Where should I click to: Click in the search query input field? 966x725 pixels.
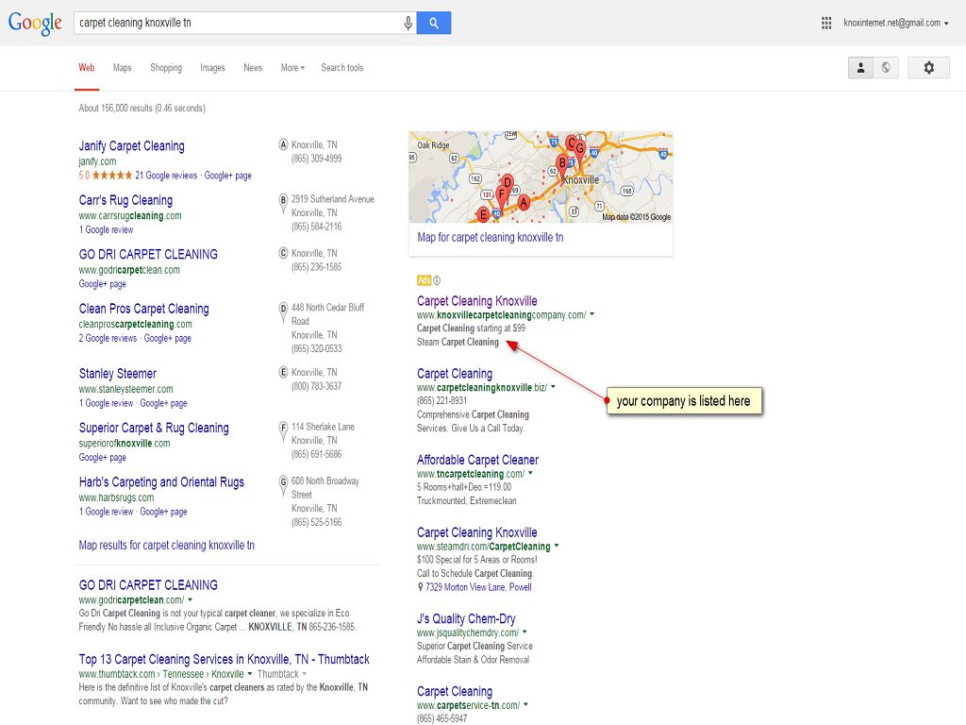[x=237, y=23]
